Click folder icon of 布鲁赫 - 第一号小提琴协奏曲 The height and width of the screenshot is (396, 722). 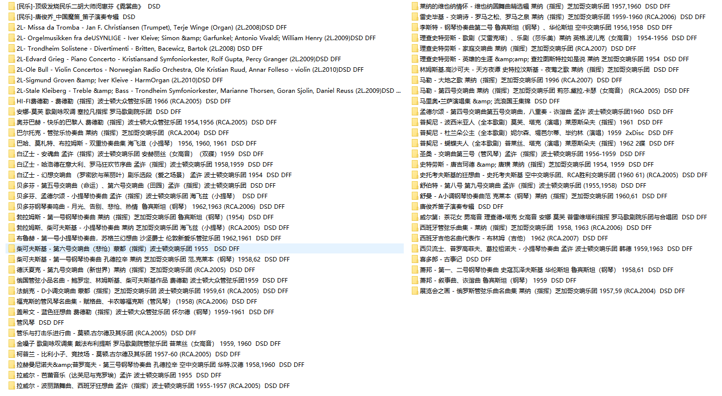pyautogui.click(x=12, y=238)
